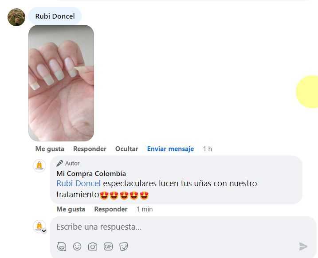
Task: Open the nails photo thumbnail
Action: point(61,83)
